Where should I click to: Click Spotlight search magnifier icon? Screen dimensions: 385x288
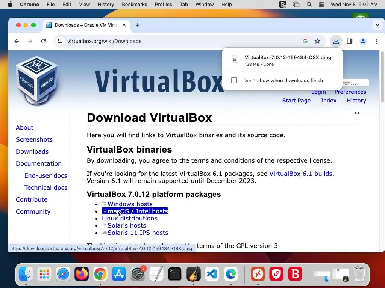point(309,4)
